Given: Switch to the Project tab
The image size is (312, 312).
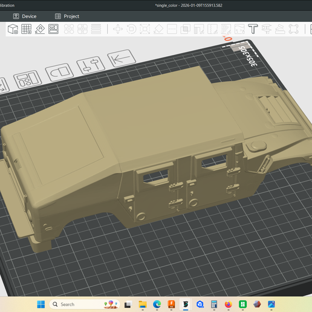Looking at the screenshot, I should (67, 16).
